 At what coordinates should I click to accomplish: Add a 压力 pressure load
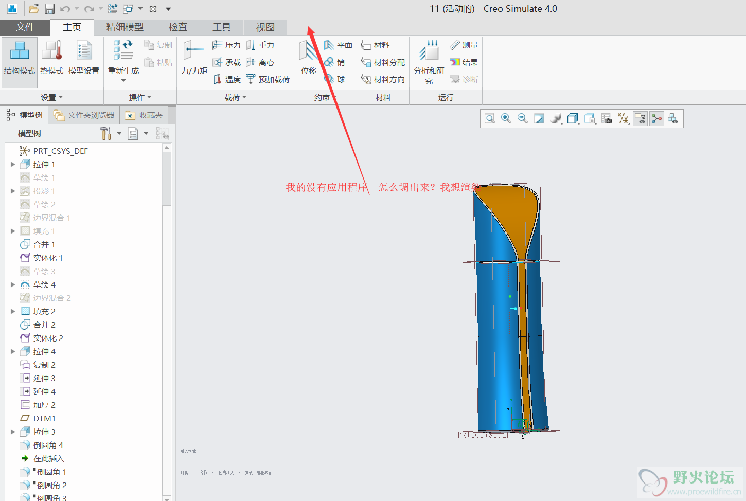[x=226, y=45]
